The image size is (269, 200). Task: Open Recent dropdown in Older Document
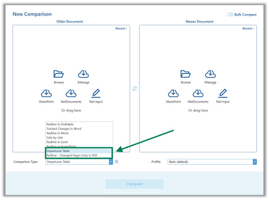pyautogui.click(x=121, y=28)
